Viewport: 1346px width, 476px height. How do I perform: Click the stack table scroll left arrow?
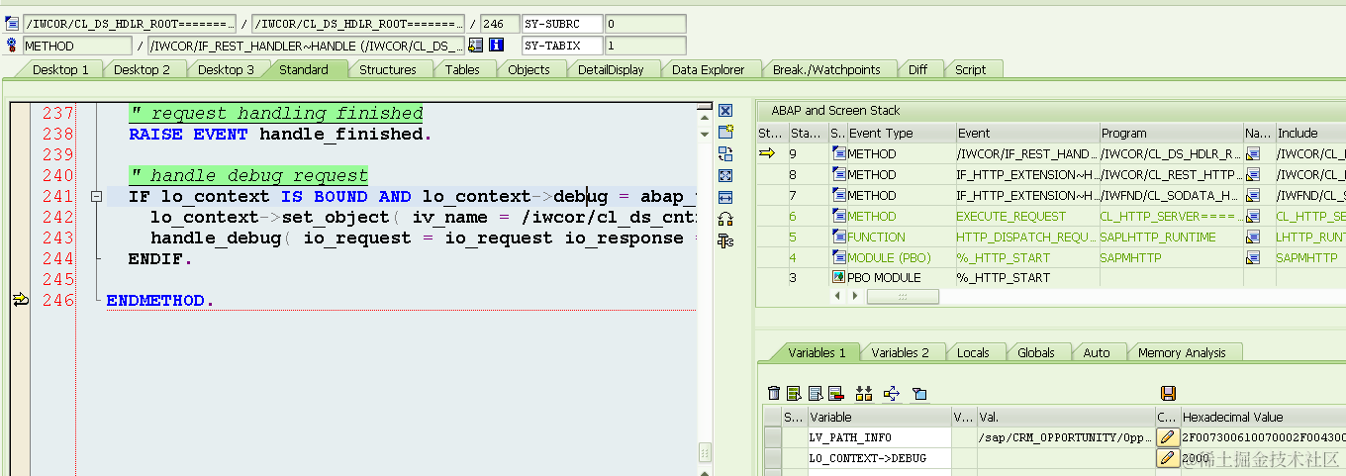[x=838, y=296]
